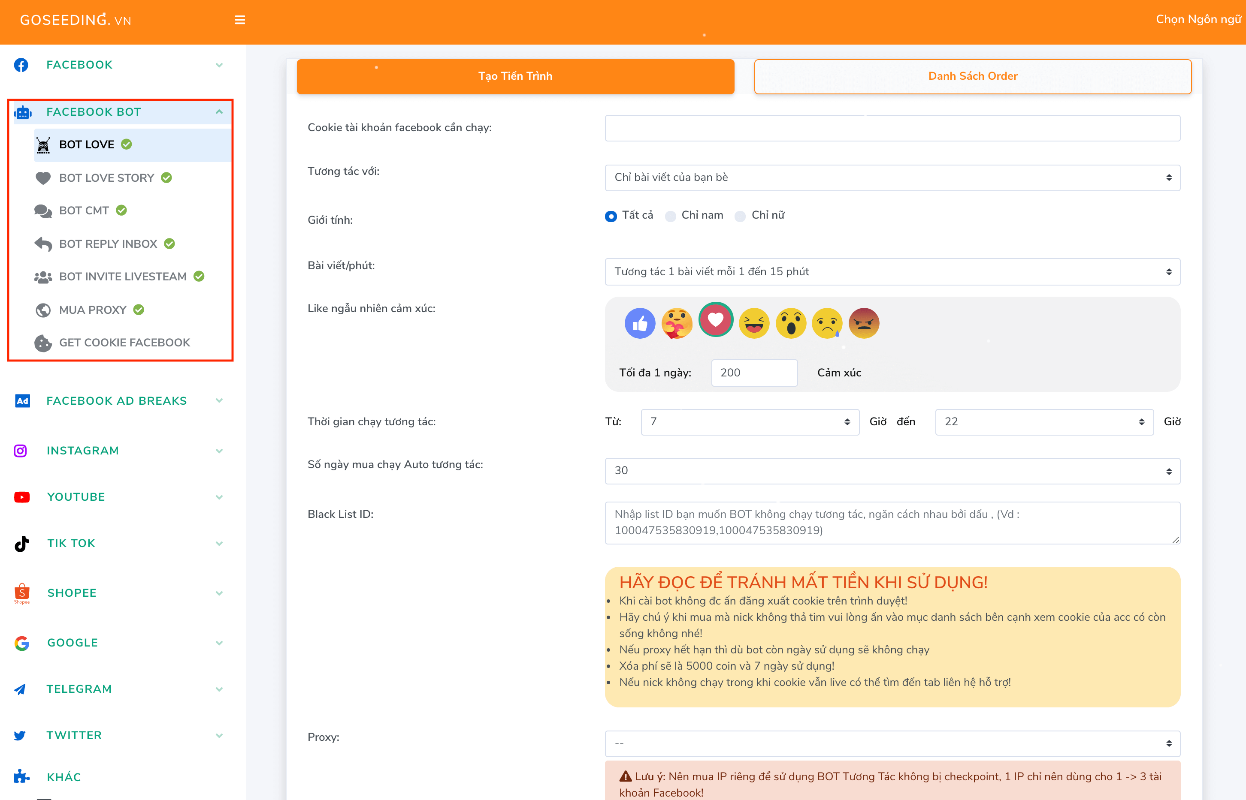Select the red heart Love reaction
Screen dimensions: 1246x800
pyautogui.click(x=716, y=319)
